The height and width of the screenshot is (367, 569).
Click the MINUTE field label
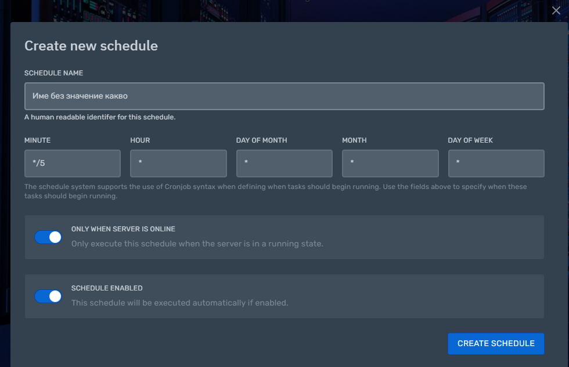pyautogui.click(x=37, y=140)
